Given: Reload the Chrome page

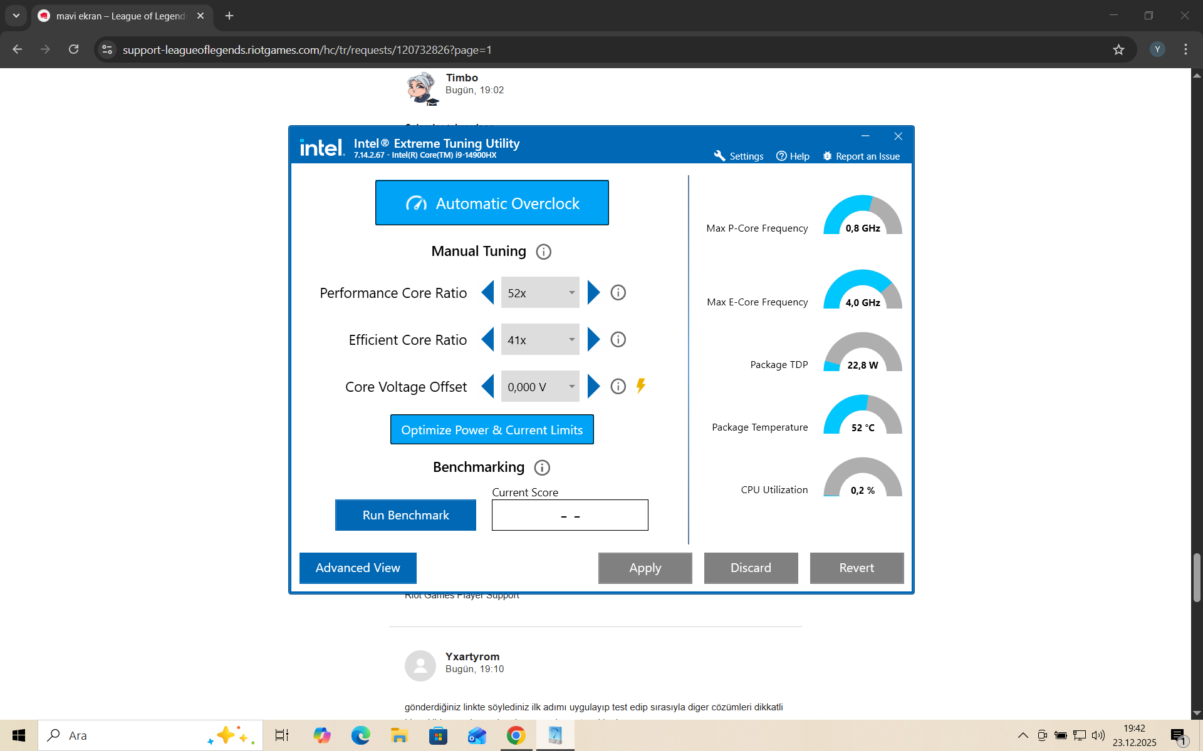Looking at the screenshot, I should point(73,49).
